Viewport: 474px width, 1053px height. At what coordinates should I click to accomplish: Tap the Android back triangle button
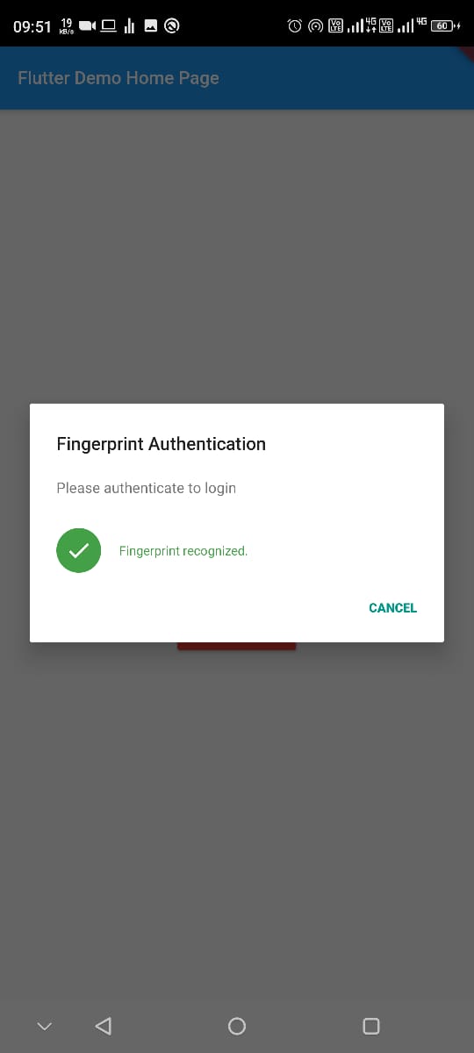[104, 1026]
